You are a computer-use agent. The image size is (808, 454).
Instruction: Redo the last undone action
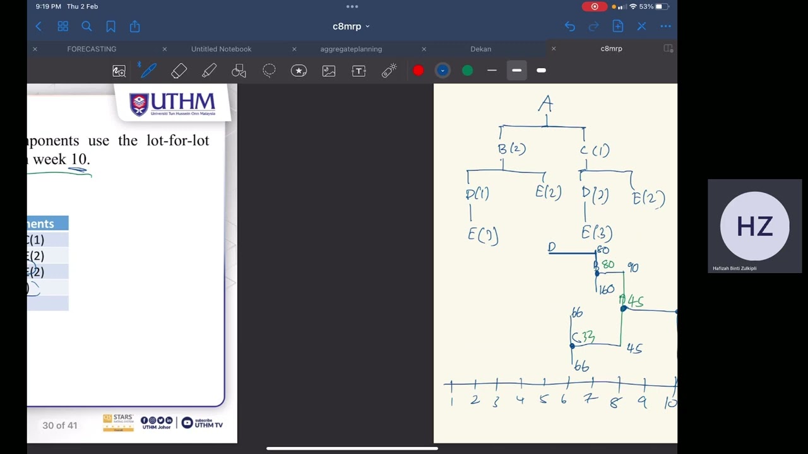pyautogui.click(x=593, y=26)
